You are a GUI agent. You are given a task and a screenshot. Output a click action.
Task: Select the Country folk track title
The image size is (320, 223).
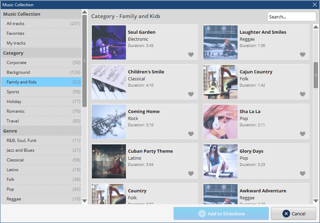coord(137,191)
